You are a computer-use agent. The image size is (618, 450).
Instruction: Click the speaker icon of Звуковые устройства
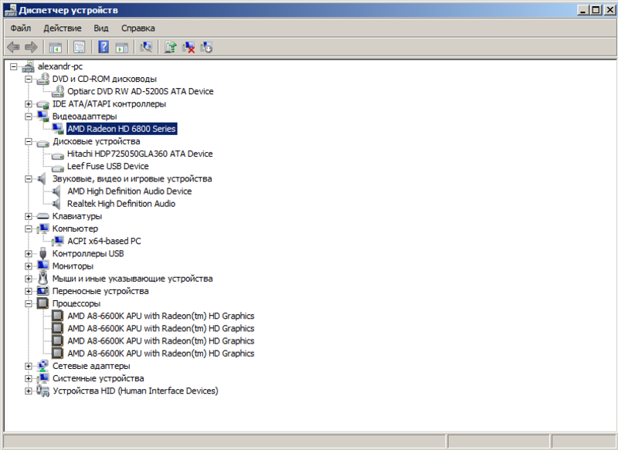tap(42, 179)
